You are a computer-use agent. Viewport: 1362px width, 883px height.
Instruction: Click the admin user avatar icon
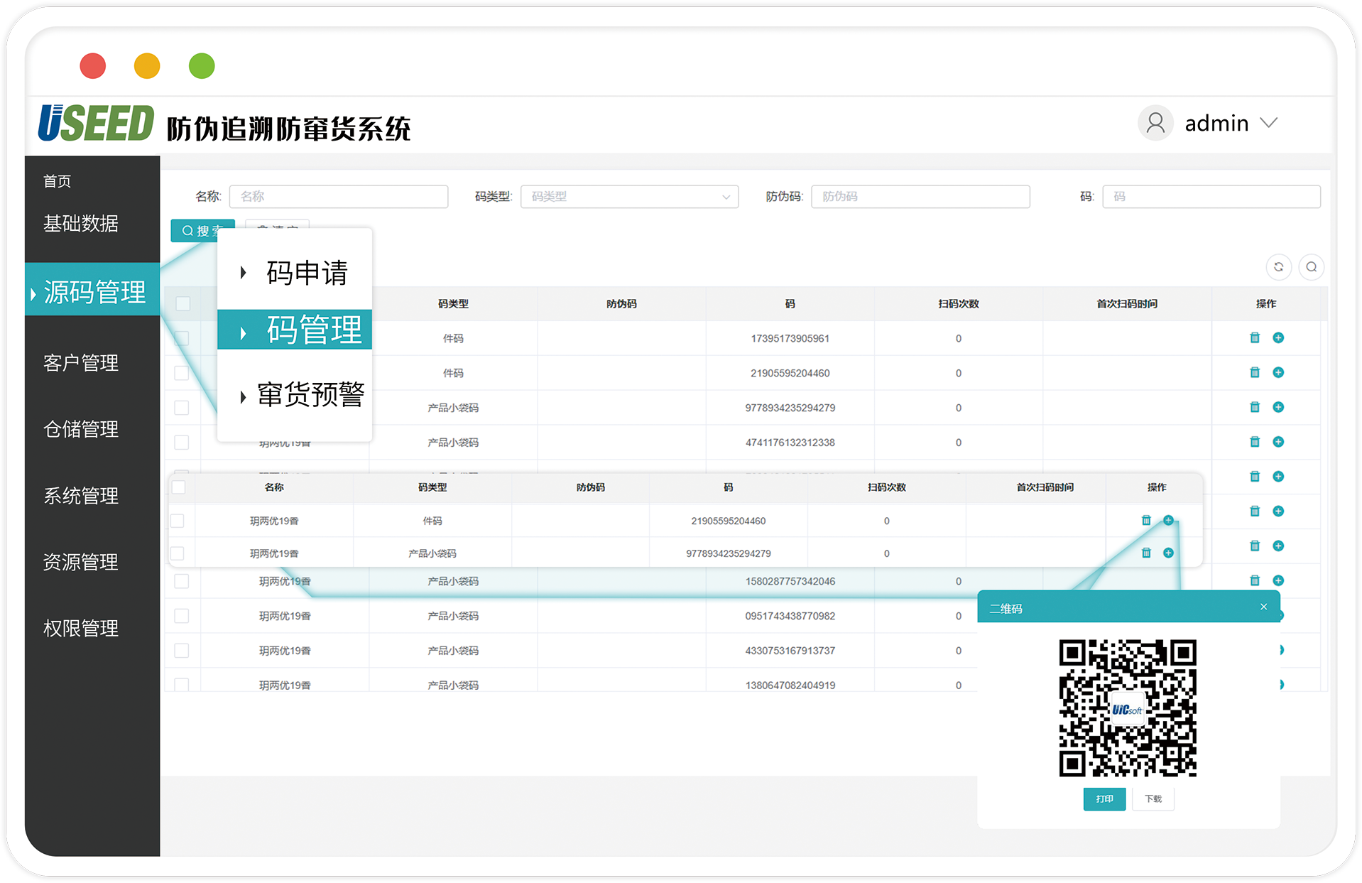tap(1155, 123)
